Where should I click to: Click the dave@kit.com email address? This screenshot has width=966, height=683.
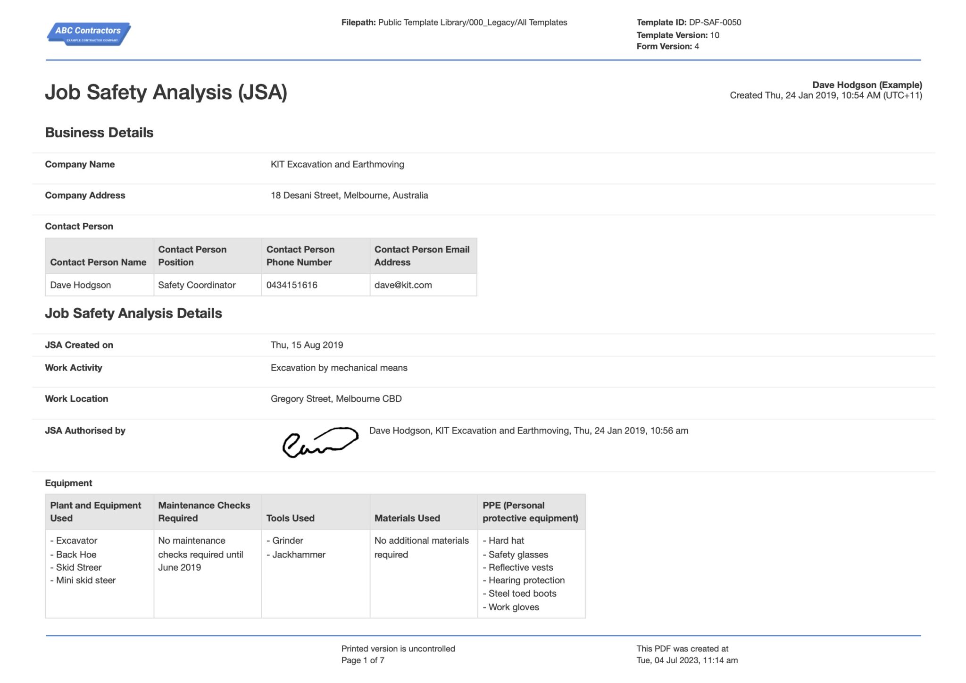(403, 285)
